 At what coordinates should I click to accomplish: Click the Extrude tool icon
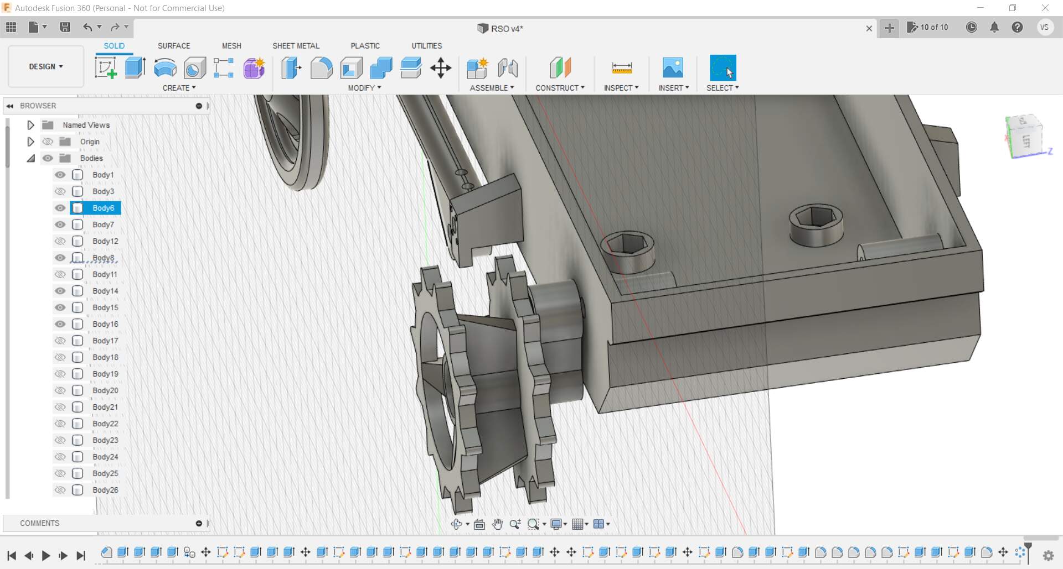point(135,68)
